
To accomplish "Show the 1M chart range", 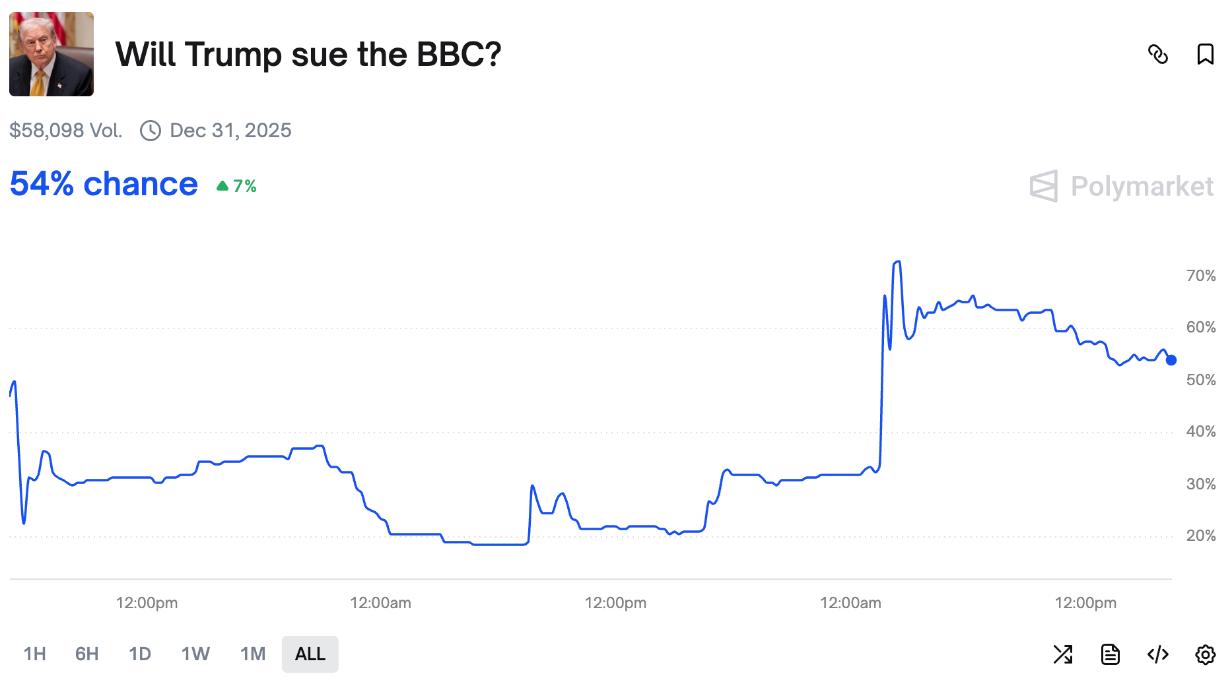I will pyautogui.click(x=253, y=654).
